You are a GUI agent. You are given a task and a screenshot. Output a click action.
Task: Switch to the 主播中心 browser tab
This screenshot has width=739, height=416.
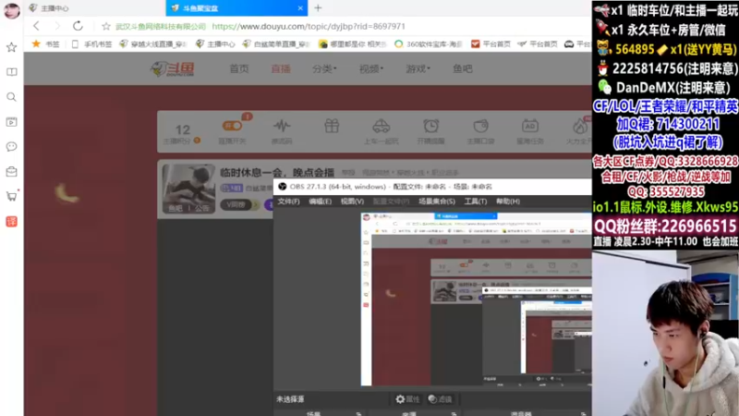55,8
